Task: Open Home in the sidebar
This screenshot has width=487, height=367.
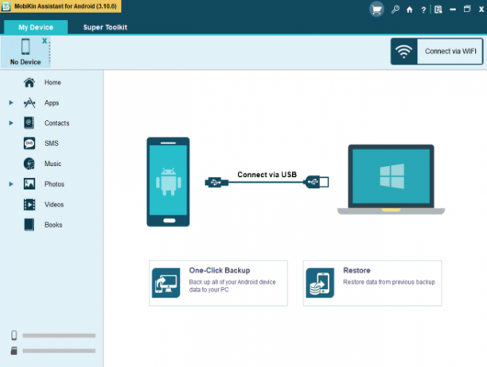Action: tap(53, 83)
